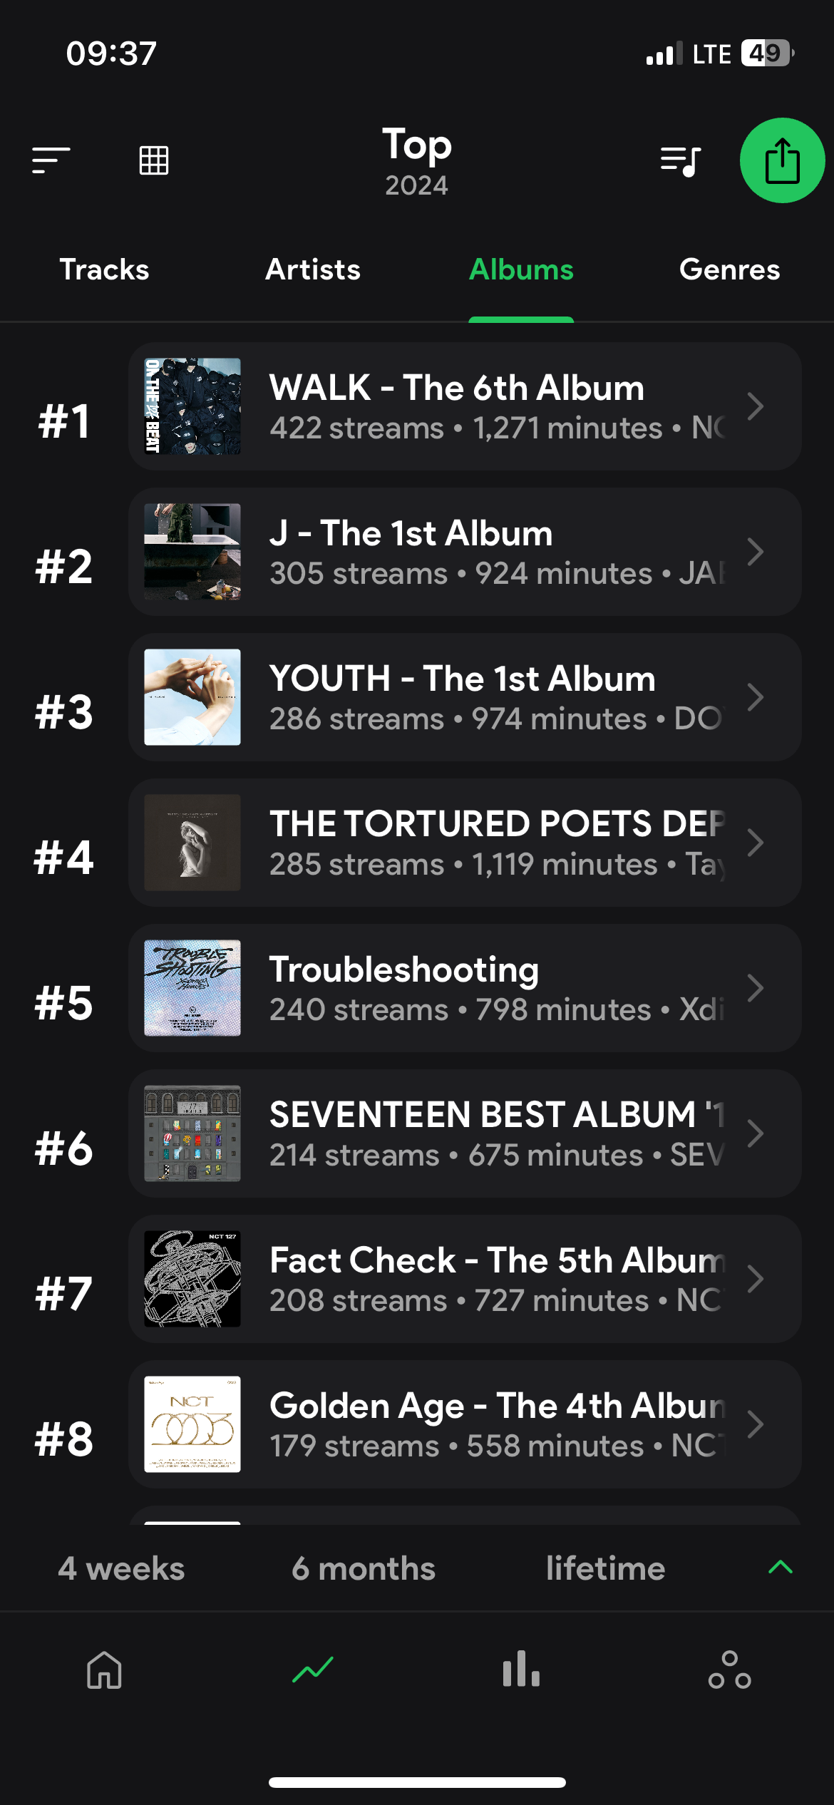This screenshot has height=1805, width=834.
Task: Open chevron for WALK - The 6th Album
Action: coord(755,406)
